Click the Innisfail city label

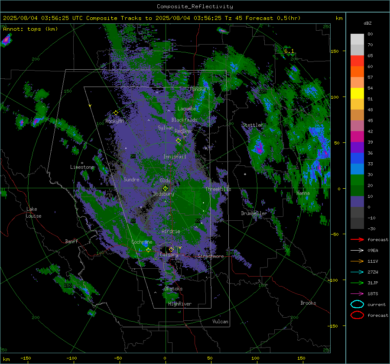175,157
